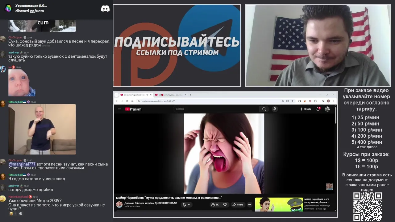Expand the subscription notification bell dropdown
Image resolution: width=395 pixels, height=222 pixels.
186,205
